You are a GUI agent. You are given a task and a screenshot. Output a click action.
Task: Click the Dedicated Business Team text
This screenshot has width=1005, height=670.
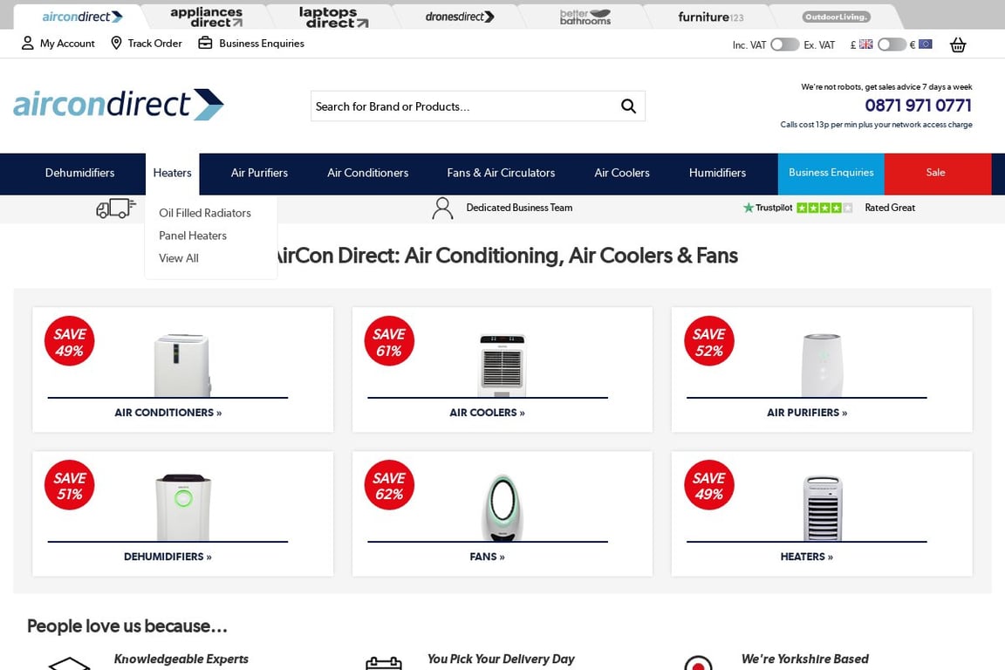[519, 208]
